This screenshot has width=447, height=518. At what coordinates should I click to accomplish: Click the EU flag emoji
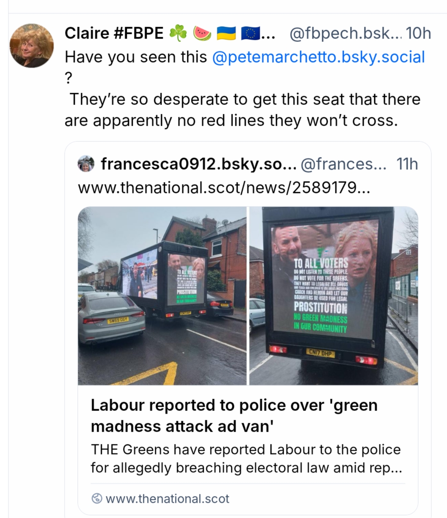coord(250,33)
